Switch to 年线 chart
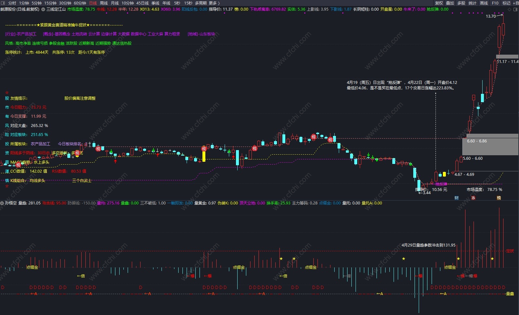 166,3
